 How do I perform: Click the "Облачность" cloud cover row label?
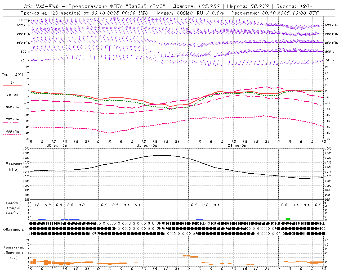[x=14, y=230]
